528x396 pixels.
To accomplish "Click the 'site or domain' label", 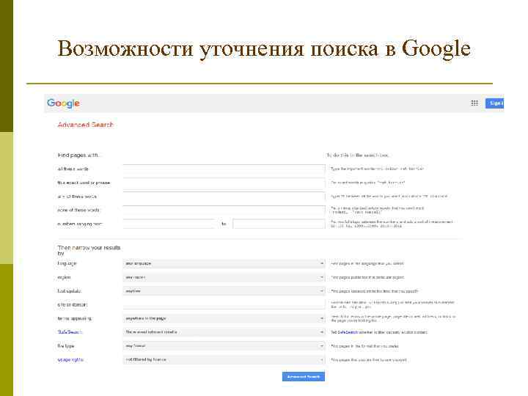I will 73,305.
